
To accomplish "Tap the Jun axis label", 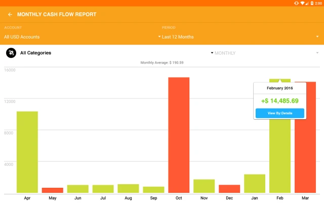I will point(77,198).
